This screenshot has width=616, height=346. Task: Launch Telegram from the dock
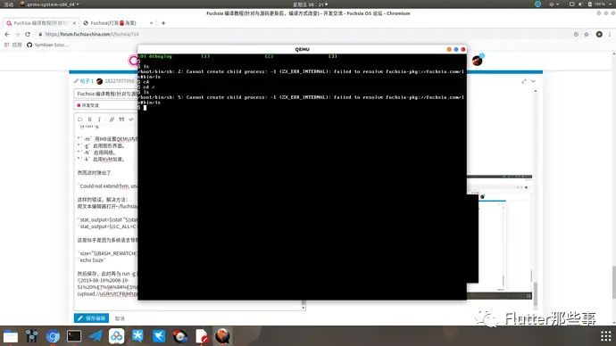coord(95,336)
